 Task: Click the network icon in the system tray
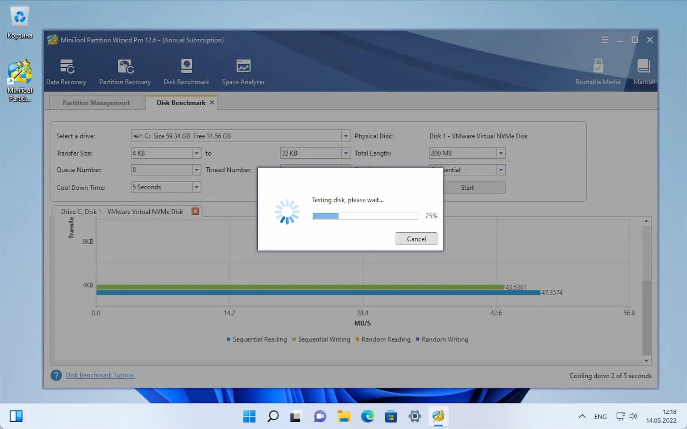click(621, 416)
